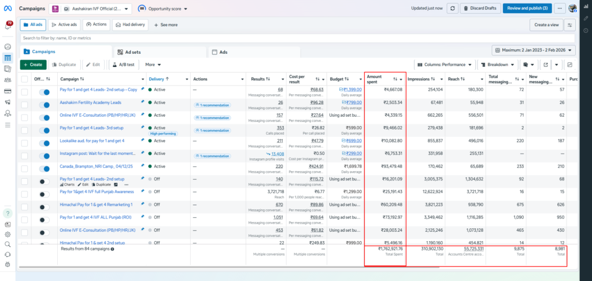The height and width of the screenshot is (281, 592).
Task: Click the view settings sliders icon
Action: (571, 25)
